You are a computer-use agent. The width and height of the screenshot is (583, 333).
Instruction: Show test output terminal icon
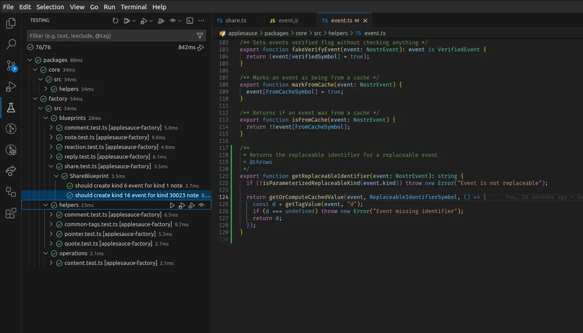[190, 21]
